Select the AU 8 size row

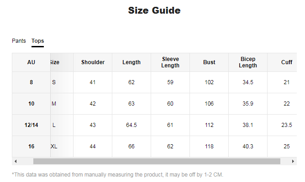[x=31, y=82]
